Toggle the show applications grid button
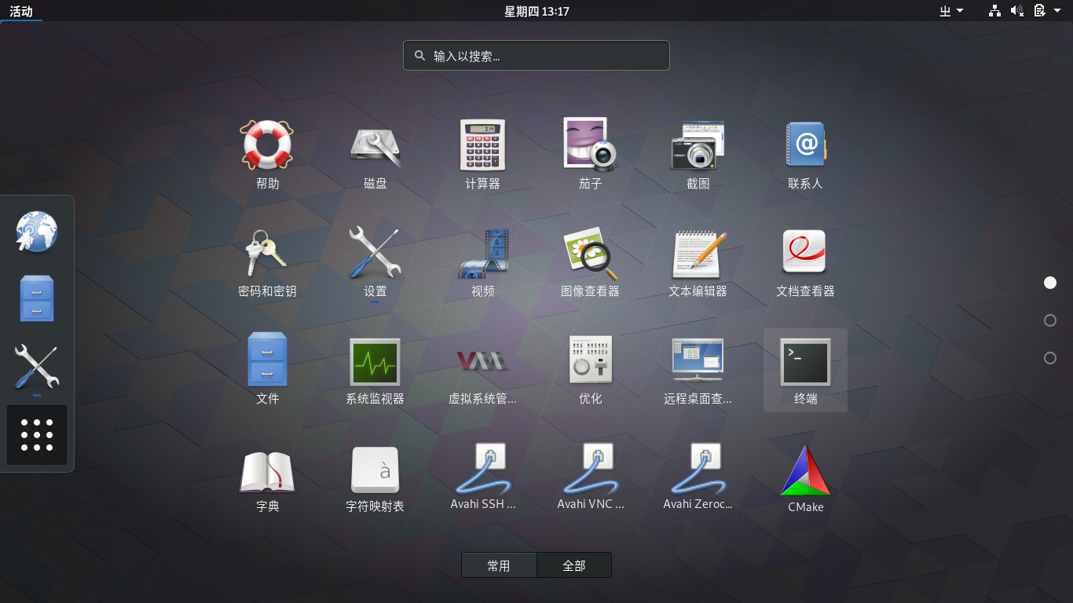Image resolution: width=1073 pixels, height=603 pixels. point(37,435)
